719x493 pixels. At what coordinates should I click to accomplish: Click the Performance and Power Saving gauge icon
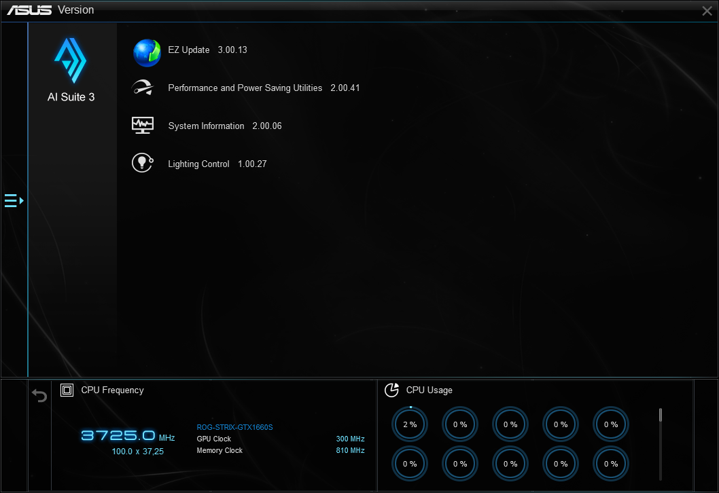pos(143,88)
